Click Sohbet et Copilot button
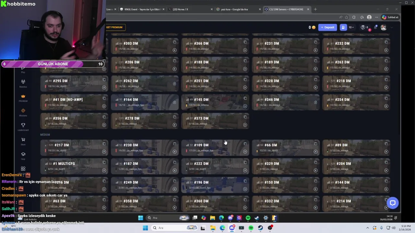Image resolution: width=415 pixels, height=233 pixels. tap(390, 17)
